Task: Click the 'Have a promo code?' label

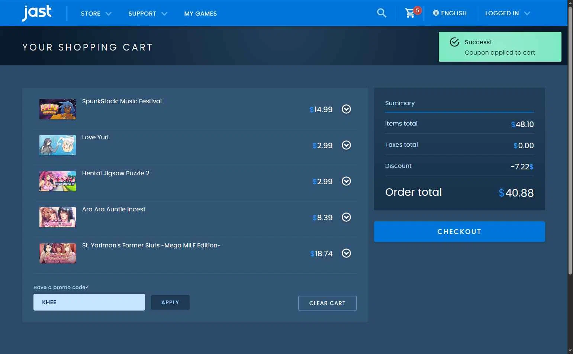Action: point(61,287)
